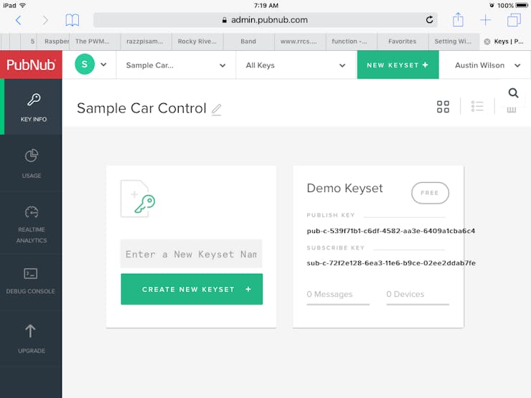
Task: Click the Sample Car Control heading
Action: [x=141, y=108]
